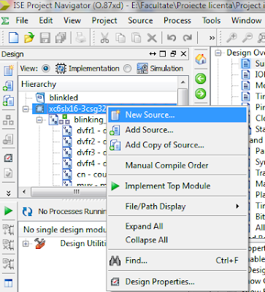Image resolution: width=265 pixels, height=292 pixels.
Task: Select the dvfr4 hierarchy item
Action: pos(92,164)
